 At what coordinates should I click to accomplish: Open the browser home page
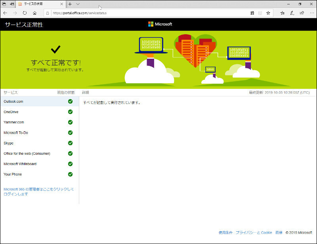pos(35,13)
